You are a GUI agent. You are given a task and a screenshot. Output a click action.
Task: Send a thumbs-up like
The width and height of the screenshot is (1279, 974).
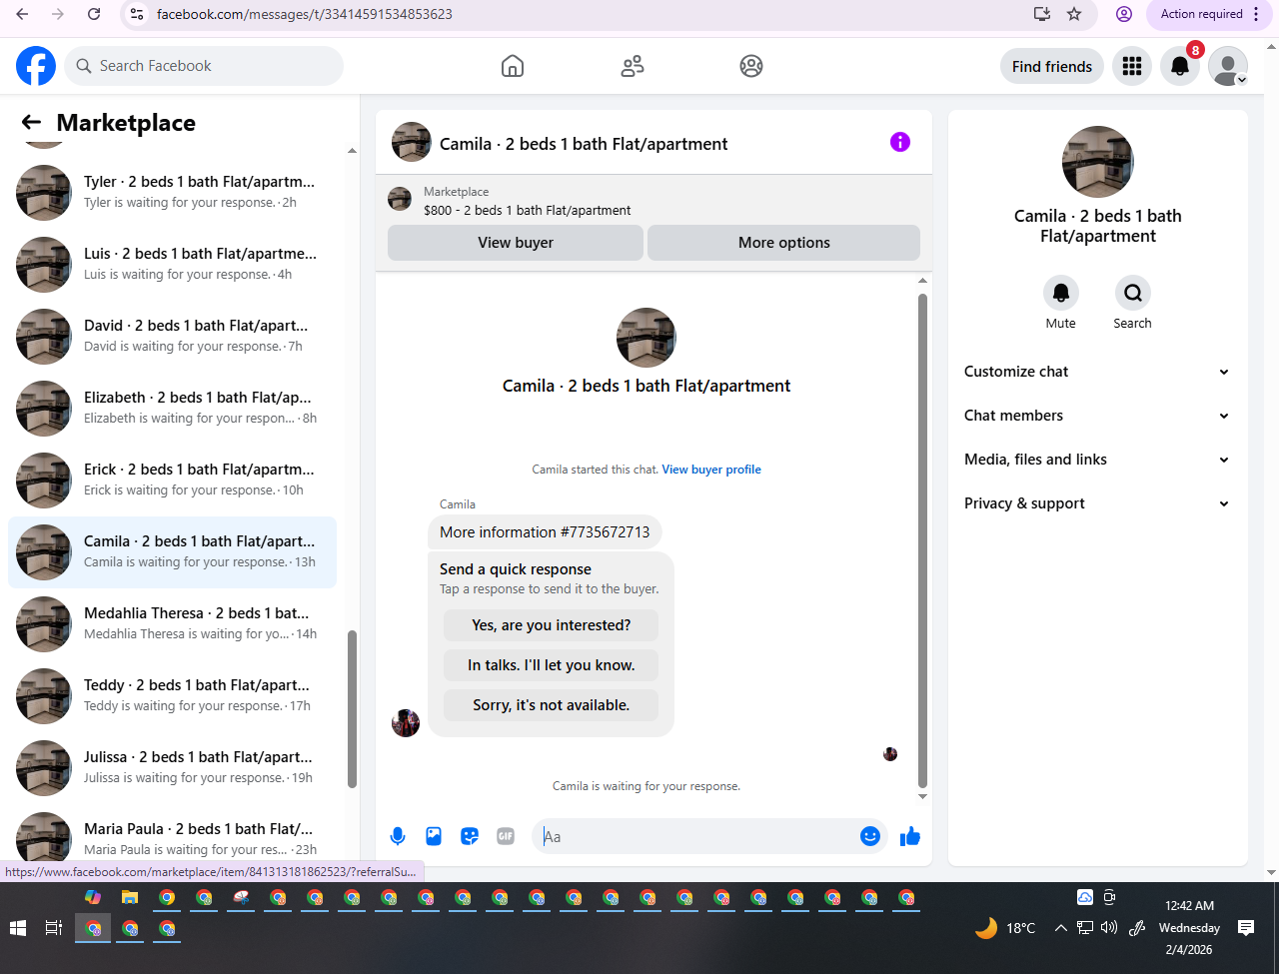click(x=909, y=836)
